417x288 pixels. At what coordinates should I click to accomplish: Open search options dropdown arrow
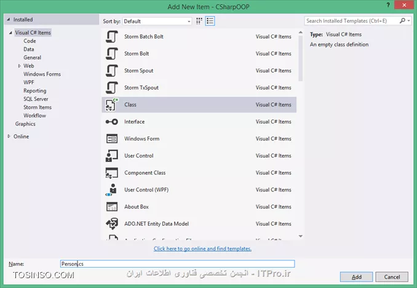tap(409, 21)
